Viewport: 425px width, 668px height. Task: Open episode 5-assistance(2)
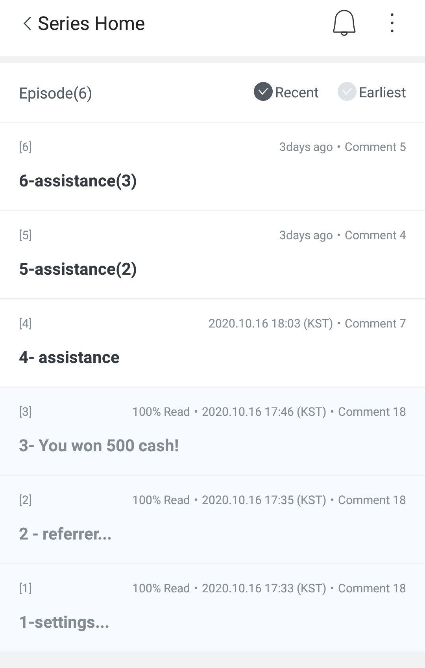(78, 269)
